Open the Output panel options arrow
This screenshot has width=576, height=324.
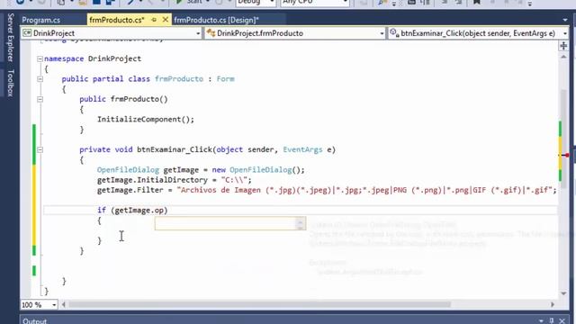pyautogui.click(x=541, y=320)
